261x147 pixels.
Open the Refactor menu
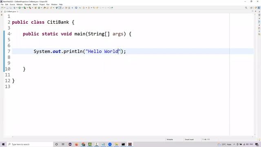[20, 4]
